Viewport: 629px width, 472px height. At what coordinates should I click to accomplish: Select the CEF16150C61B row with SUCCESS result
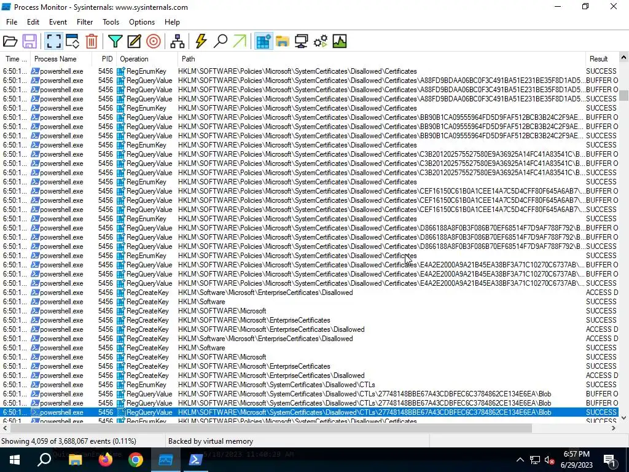point(310,210)
